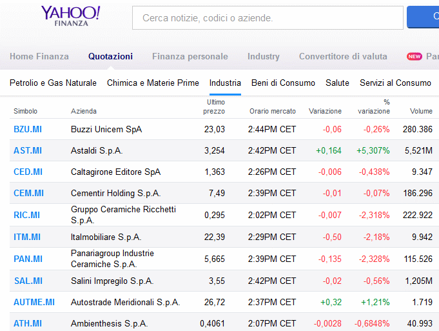Click Autostrade Meridionali S.p.A. company name
Image resolution: width=439 pixels, height=331 pixels.
[126, 302]
